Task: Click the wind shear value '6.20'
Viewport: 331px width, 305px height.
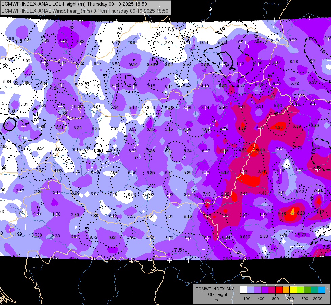Action: (78, 128)
